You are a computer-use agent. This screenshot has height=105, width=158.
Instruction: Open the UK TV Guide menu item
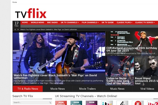coord(107,23)
